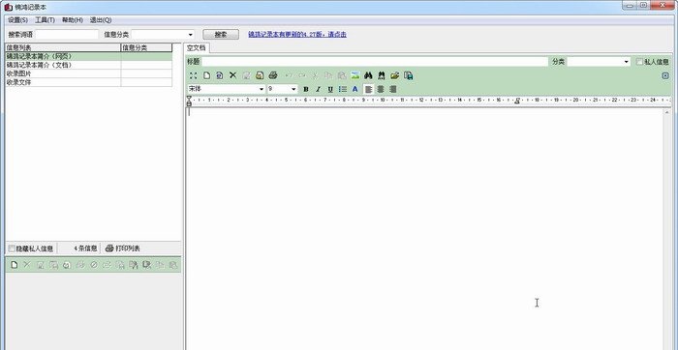Open the 分类 dropdown beside the title field
This screenshot has width=678, height=350.
coord(627,62)
